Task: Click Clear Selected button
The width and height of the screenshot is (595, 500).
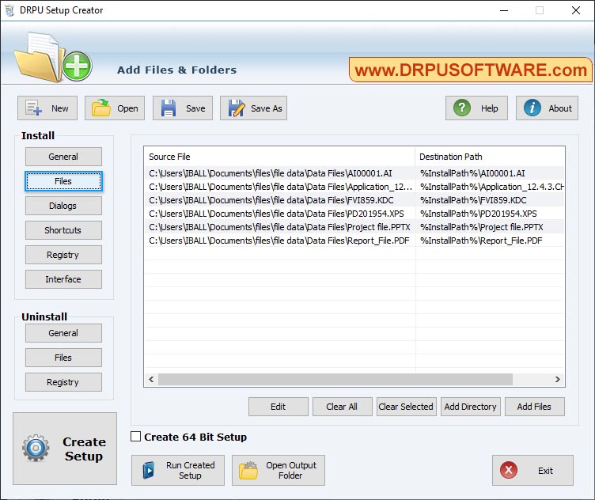Action: tap(407, 407)
